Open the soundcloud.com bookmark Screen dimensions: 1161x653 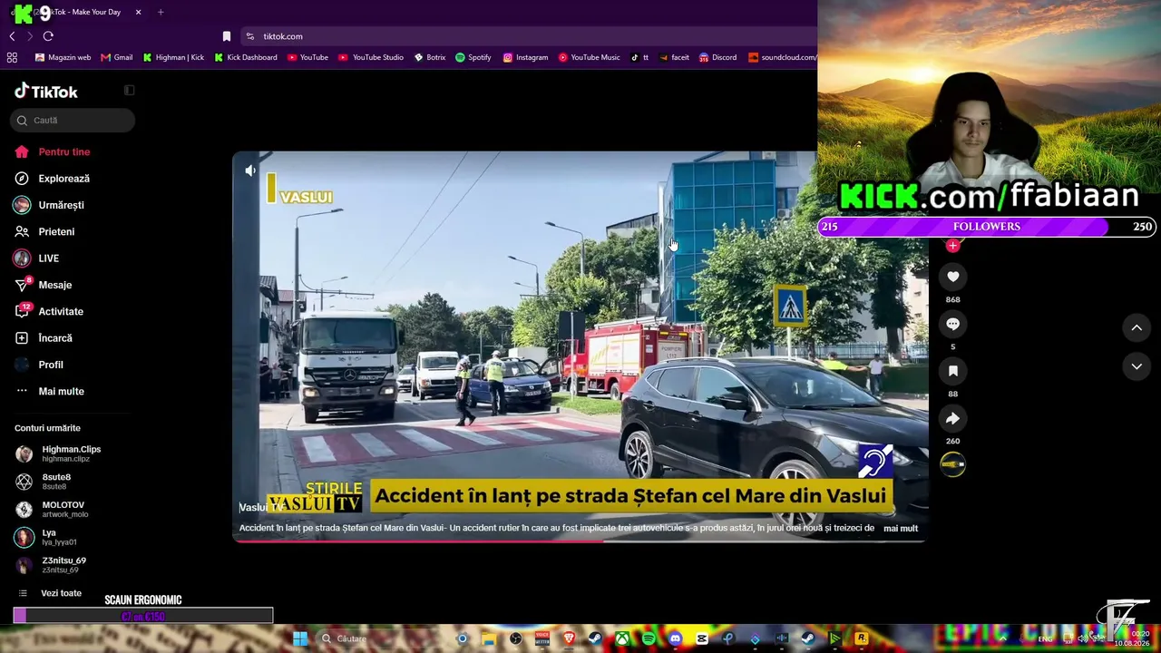(x=782, y=57)
